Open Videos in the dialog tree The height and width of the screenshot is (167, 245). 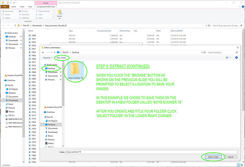pyautogui.click(x=49, y=143)
